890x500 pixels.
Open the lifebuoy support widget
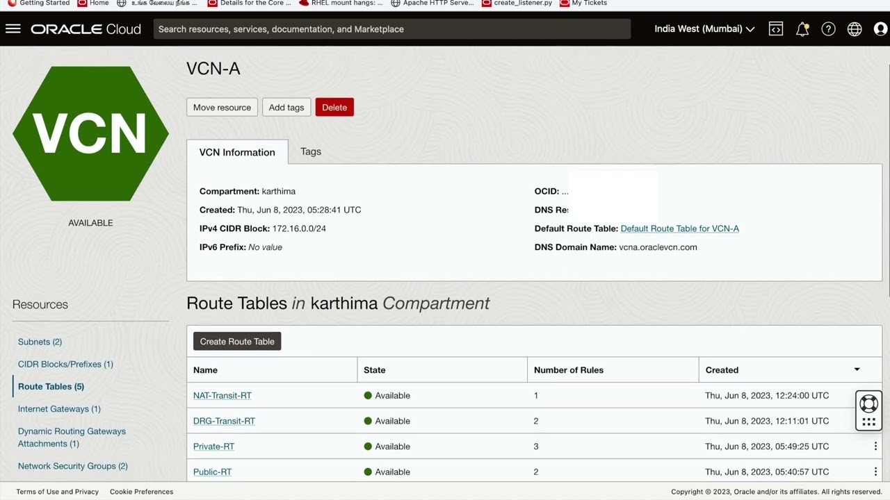pyautogui.click(x=868, y=403)
